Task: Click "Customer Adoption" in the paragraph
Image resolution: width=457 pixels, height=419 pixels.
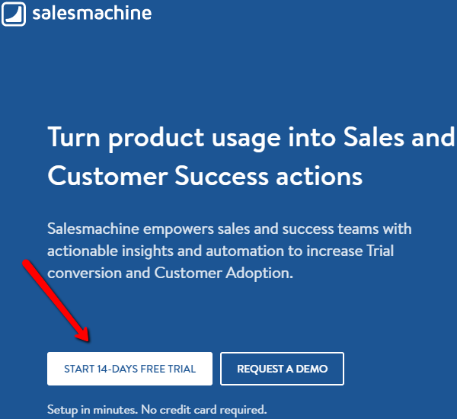Action: point(222,273)
